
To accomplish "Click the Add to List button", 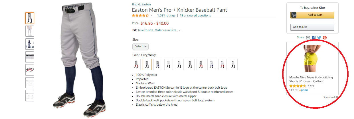I will tap(312, 27).
